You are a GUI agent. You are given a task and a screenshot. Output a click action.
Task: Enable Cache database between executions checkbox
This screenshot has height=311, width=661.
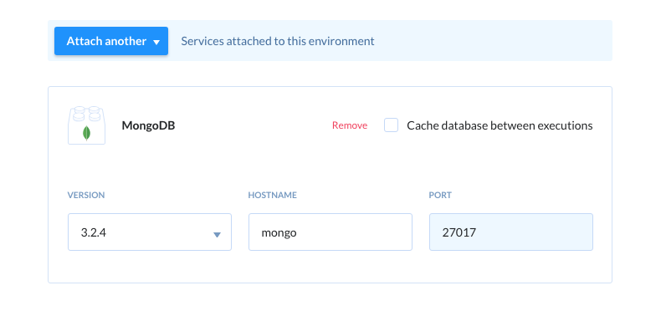pyautogui.click(x=392, y=125)
